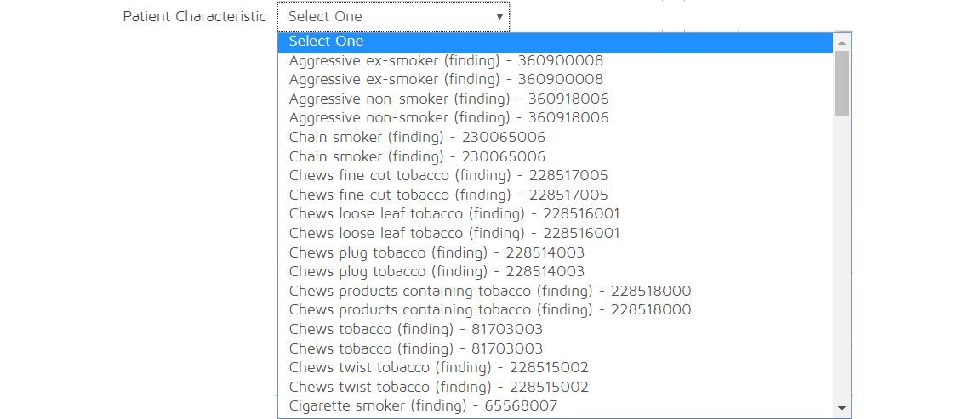
Task: Pick the first Aggressive non-smoker option
Action: 448,99
